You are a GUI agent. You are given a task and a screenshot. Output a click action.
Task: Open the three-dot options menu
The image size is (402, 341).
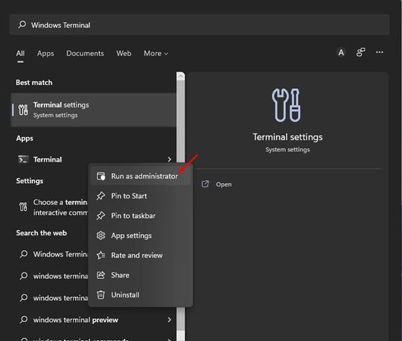[x=379, y=52]
